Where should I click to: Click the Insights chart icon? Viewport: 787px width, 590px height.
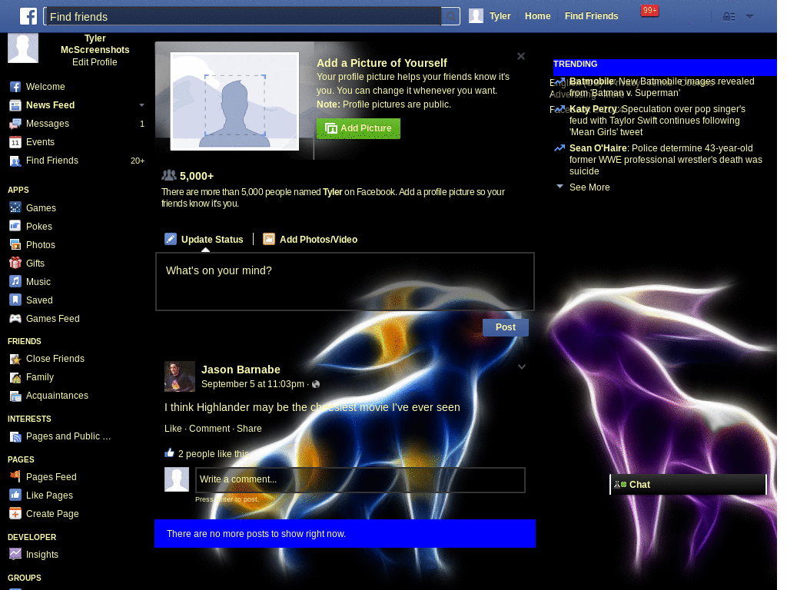(15, 555)
